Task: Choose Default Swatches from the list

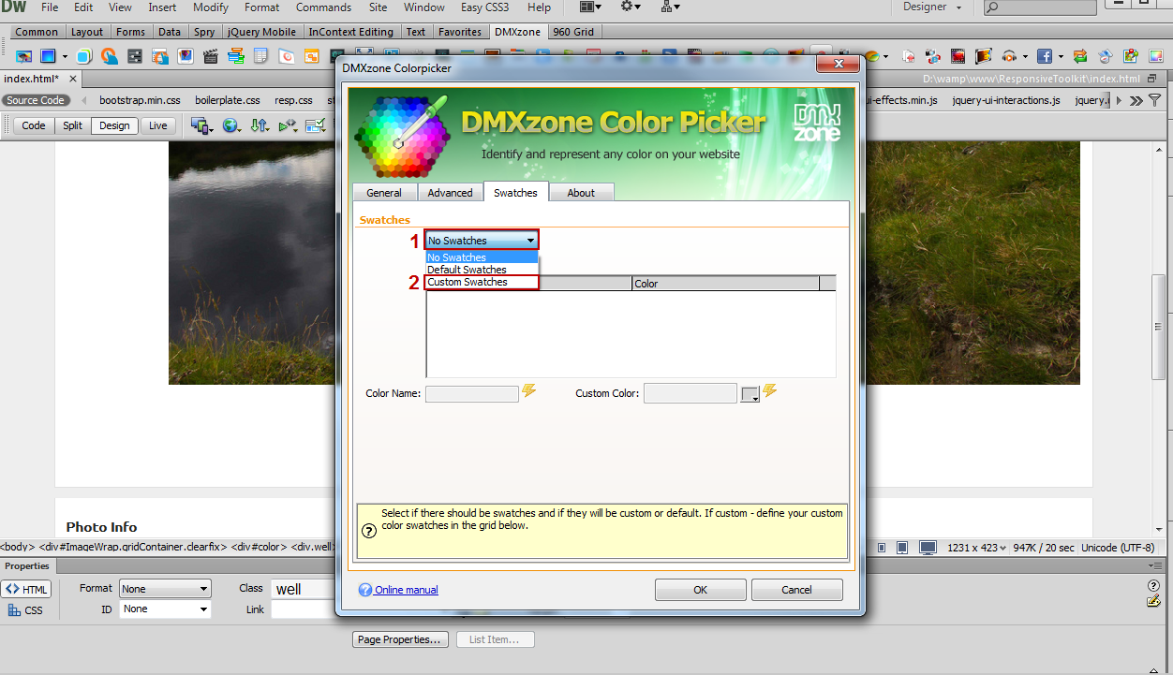Action: [x=482, y=270]
